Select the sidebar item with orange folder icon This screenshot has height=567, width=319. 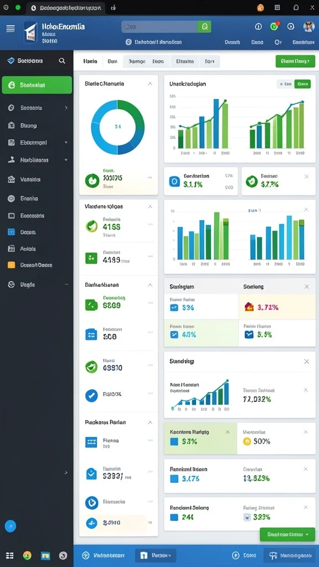click(36, 265)
